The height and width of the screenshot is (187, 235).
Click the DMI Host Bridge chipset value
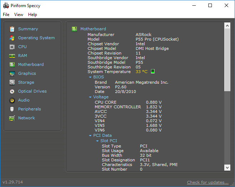(152, 48)
